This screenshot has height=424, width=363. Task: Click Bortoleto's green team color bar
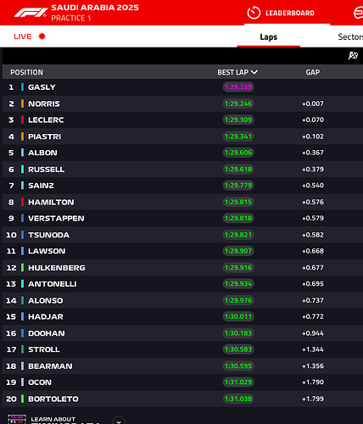click(22, 399)
